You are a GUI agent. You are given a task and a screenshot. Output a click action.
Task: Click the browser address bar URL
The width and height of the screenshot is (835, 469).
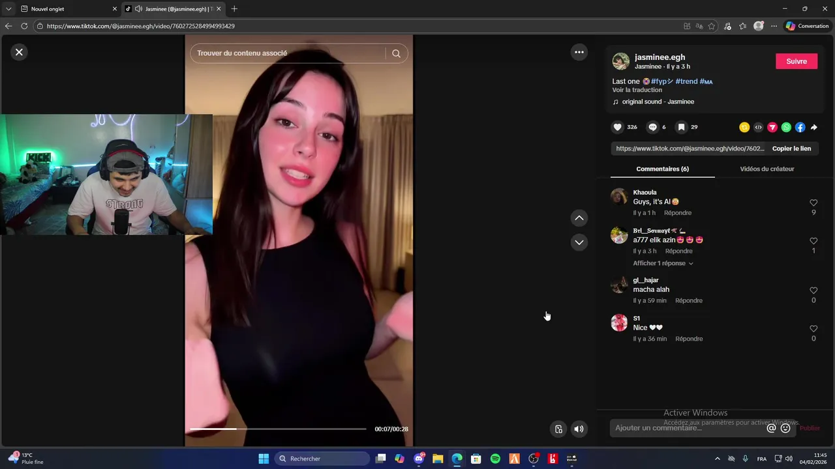pos(141,26)
